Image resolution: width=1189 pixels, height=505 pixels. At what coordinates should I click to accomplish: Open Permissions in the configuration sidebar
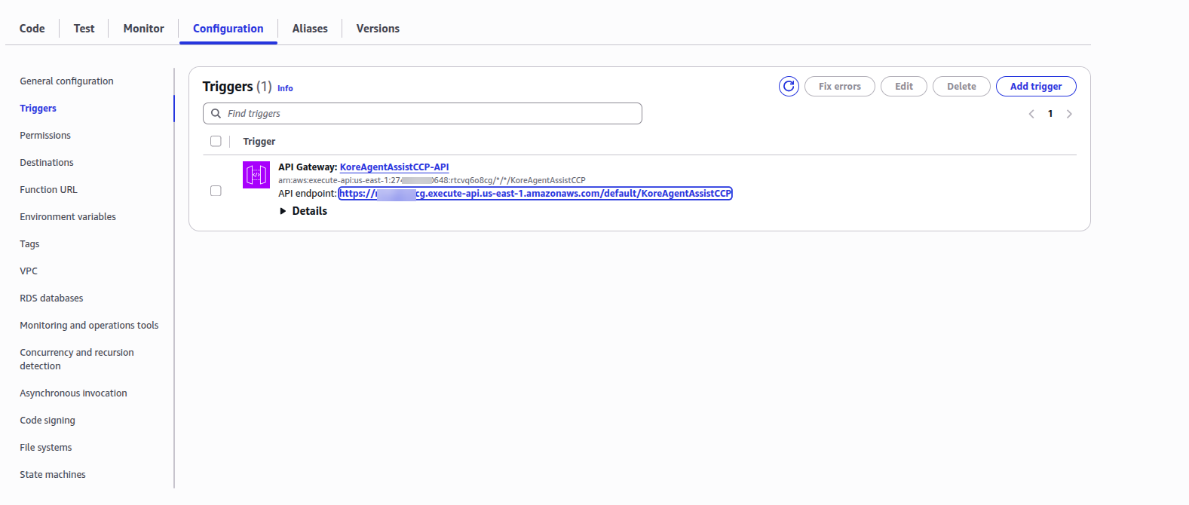45,136
